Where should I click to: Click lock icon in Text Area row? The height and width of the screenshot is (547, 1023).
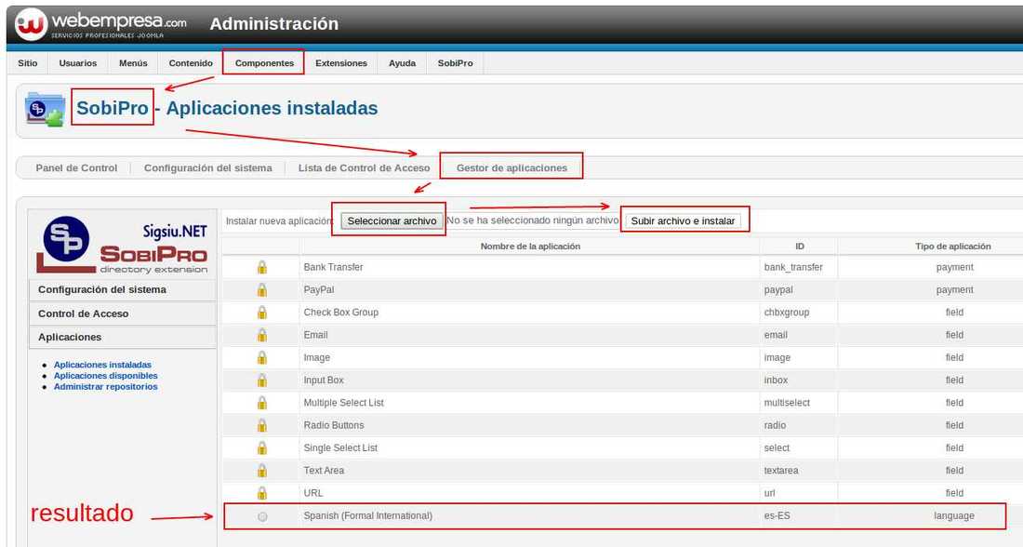tap(261, 470)
